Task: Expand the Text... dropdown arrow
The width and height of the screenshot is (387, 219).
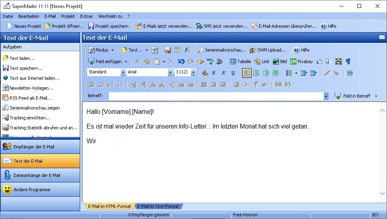Action: (146, 50)
